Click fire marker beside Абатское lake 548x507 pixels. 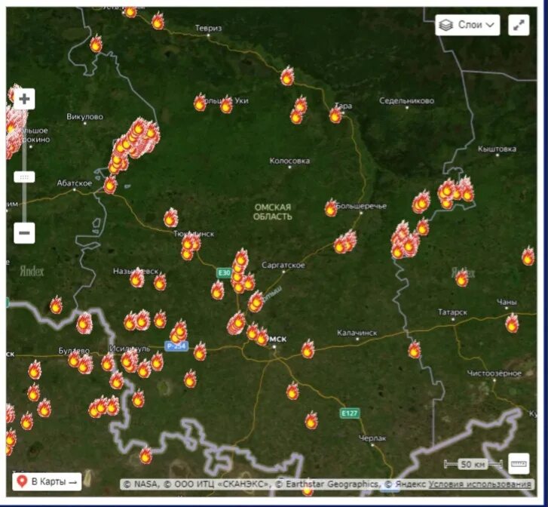tap(110, 185)
